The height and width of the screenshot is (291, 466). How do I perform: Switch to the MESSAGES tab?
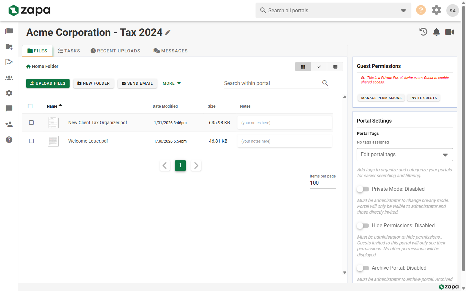click(171, 51)
